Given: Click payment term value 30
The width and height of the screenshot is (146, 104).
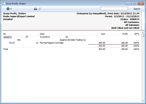Looking at the screenshot, I should pyautogui.click(x=67, y=37).
